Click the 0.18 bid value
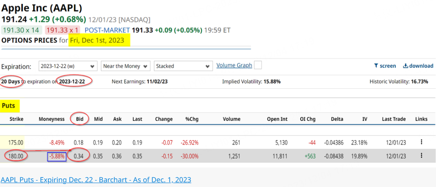 [x=79, y=142]
